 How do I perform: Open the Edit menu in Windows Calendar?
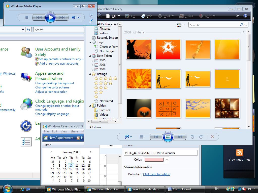(x=55, y=131)
